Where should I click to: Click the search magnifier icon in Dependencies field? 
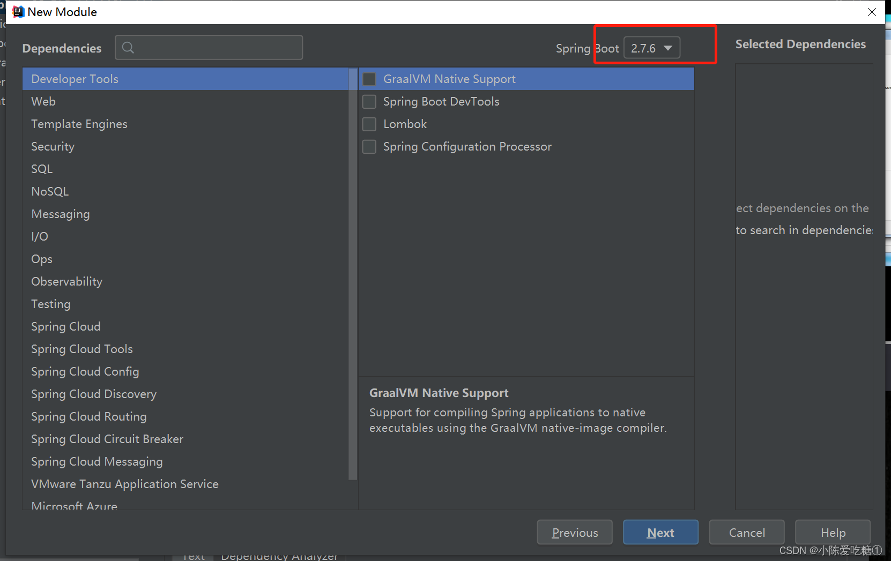tap(128, 48)
